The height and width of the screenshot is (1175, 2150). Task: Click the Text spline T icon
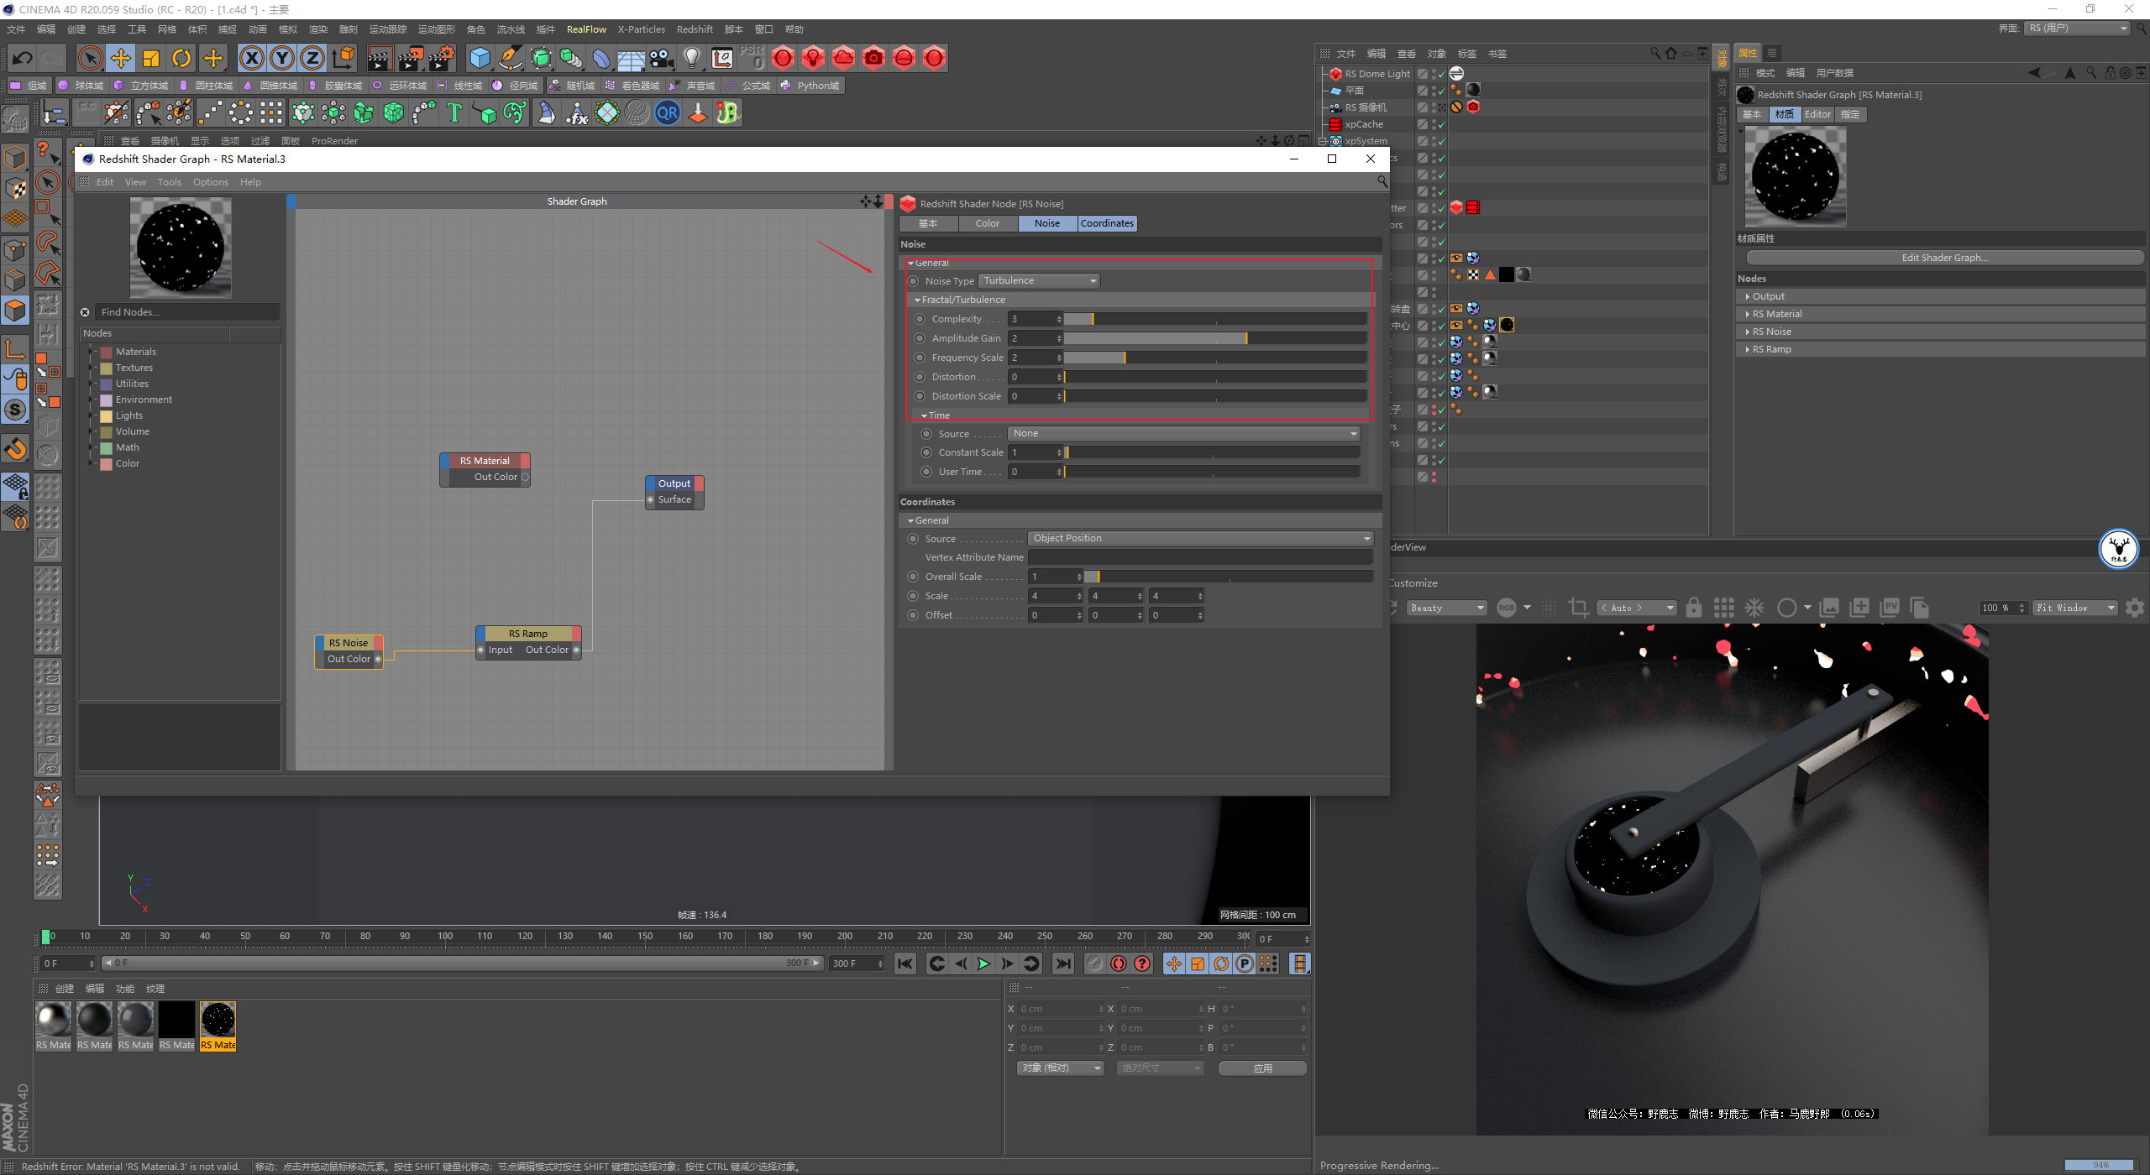point(454,112)
